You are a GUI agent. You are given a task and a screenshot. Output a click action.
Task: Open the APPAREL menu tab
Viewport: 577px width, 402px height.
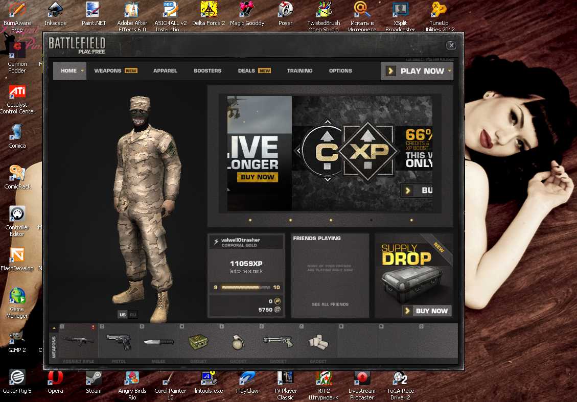click(x=165, y=70)
